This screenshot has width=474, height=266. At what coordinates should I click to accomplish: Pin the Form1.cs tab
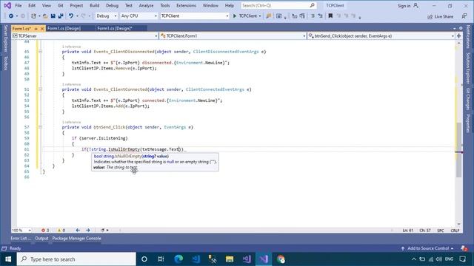pos(36,29)
